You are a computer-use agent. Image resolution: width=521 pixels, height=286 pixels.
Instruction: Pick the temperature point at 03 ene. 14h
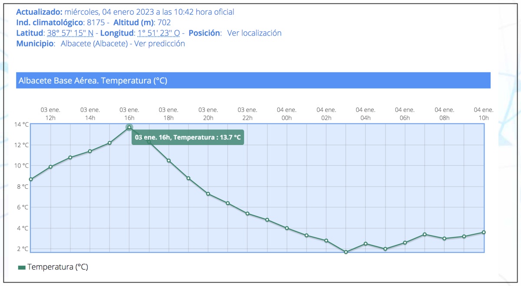90,151
